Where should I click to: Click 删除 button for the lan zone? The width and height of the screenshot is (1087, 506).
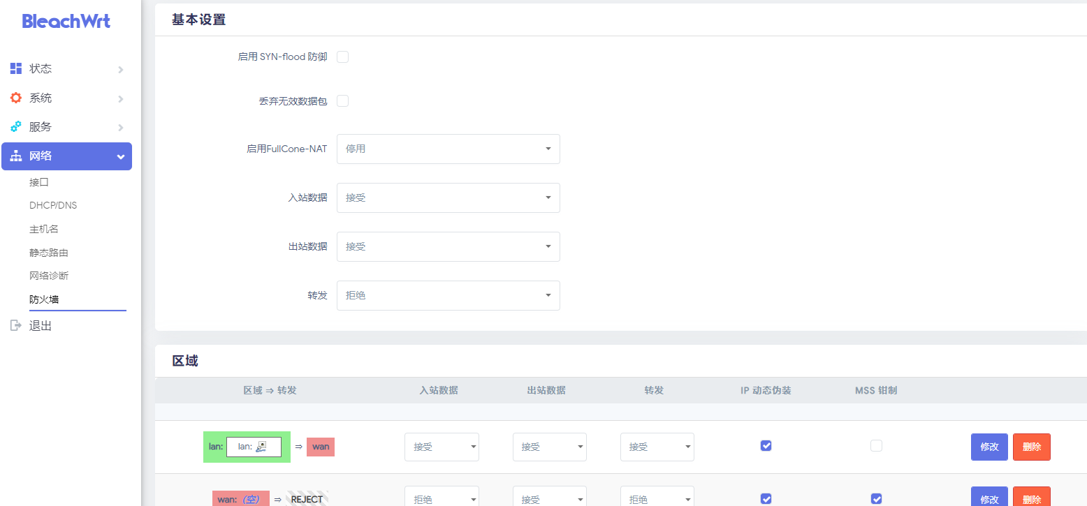pyautogui.click(x=1031, y=447)
